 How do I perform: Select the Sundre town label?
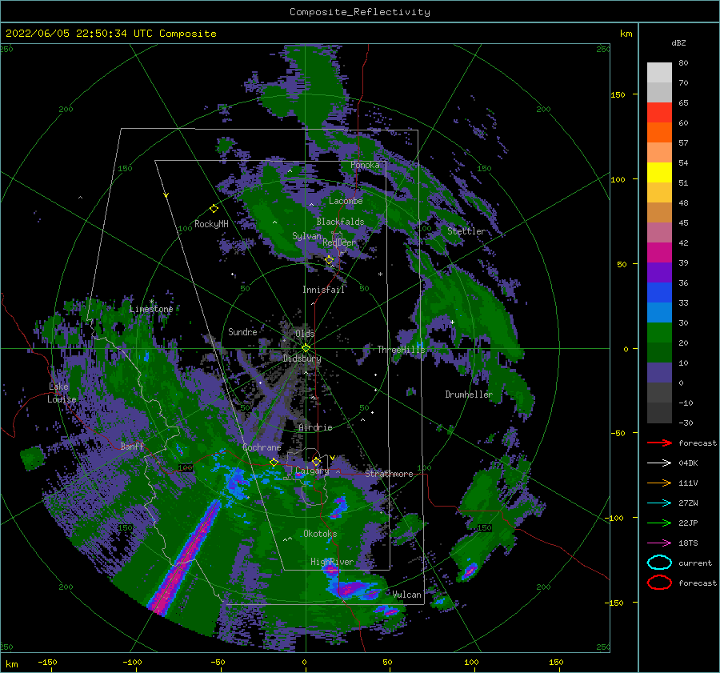(242, 331)
